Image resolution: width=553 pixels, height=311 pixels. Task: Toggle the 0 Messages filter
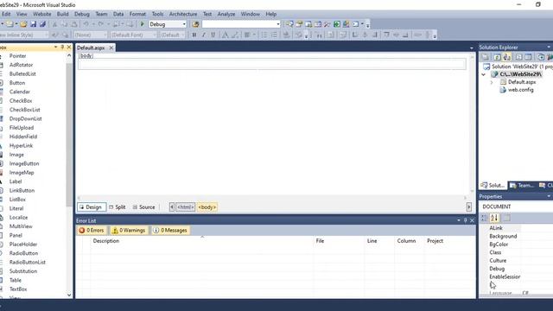170,231
